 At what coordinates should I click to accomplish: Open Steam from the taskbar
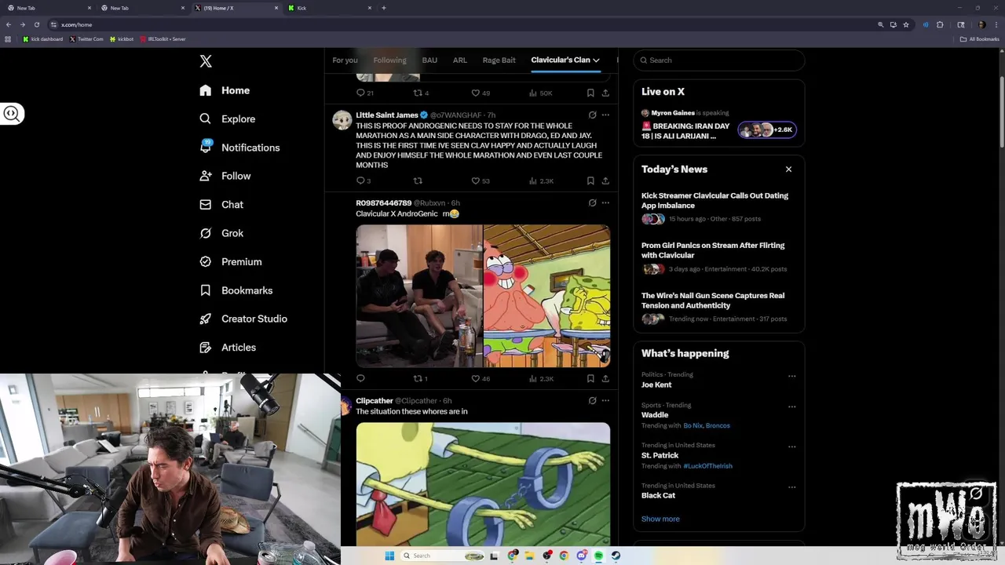(616, 556)
